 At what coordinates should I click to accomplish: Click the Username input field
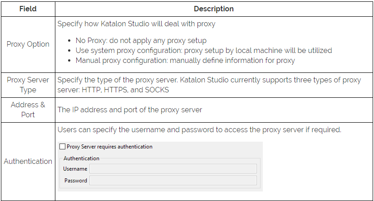point(173,169)
